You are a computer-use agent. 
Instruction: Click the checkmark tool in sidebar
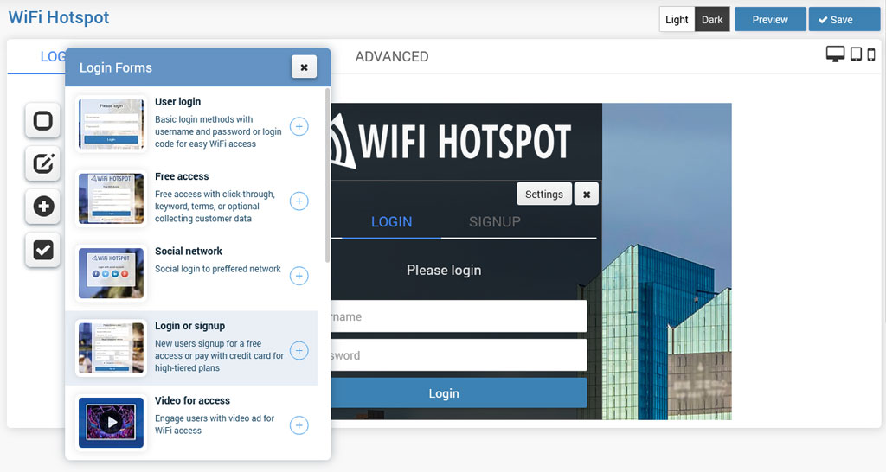click(x=42, y=250)
